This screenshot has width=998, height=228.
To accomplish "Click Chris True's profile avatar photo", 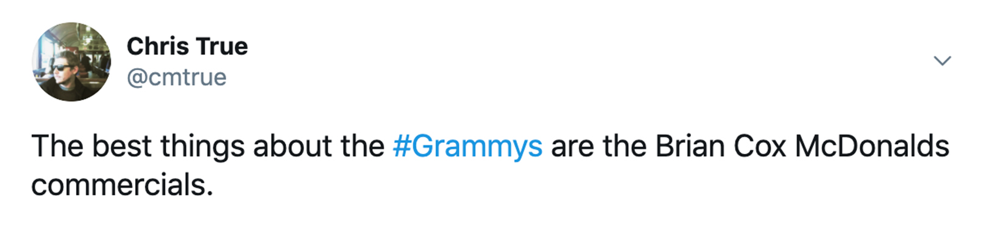I will 71,62.
